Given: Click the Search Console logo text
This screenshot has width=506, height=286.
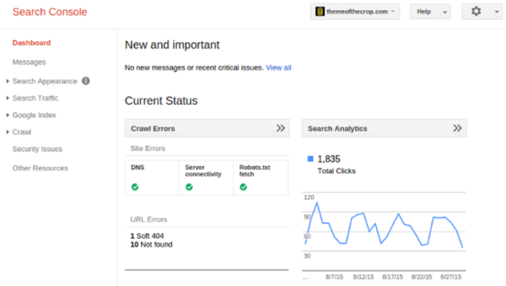Looking at the screenshot, I should click(50, 12).
